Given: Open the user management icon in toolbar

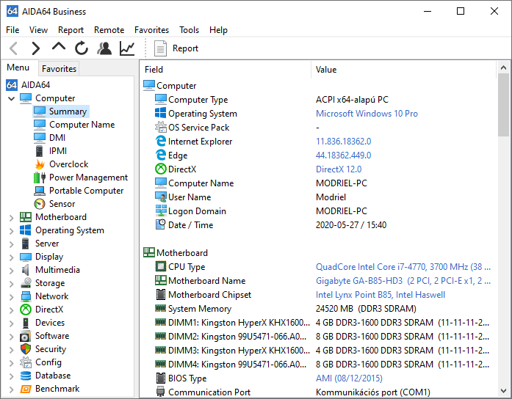Looking at the screenshot, I should point(104,48).
